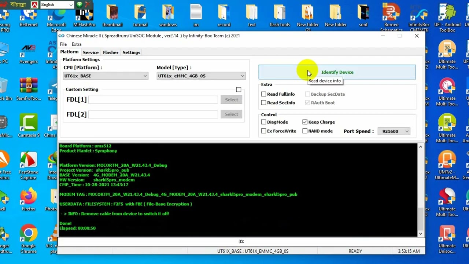Viewport: 469px width, 264px height.
Task: Enable the DiagMode checkbox
Action: point(263,122)
